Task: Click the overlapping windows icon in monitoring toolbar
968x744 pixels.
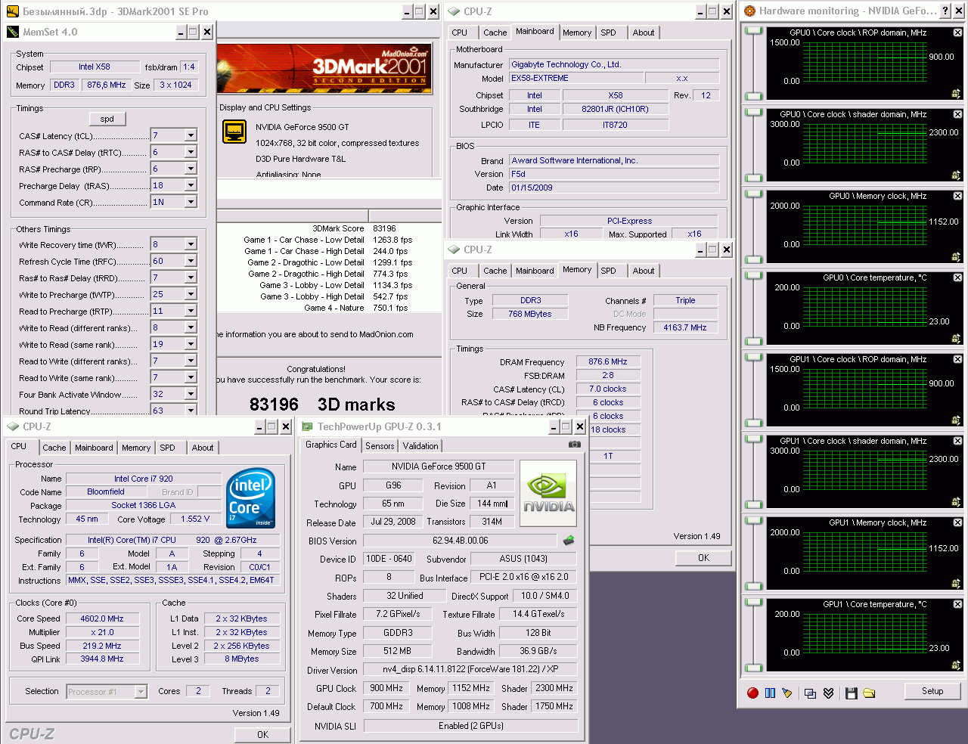Action: [810, 693]
